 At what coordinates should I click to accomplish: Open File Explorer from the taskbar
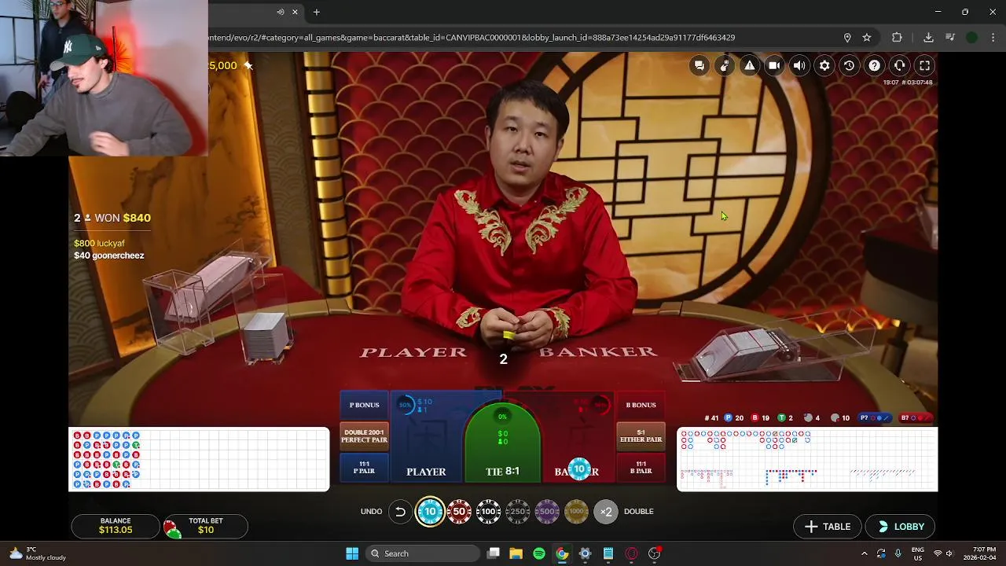click(516, 553)
